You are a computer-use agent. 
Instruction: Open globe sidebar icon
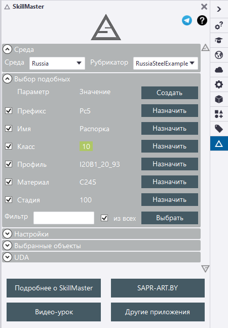point(219,55)
